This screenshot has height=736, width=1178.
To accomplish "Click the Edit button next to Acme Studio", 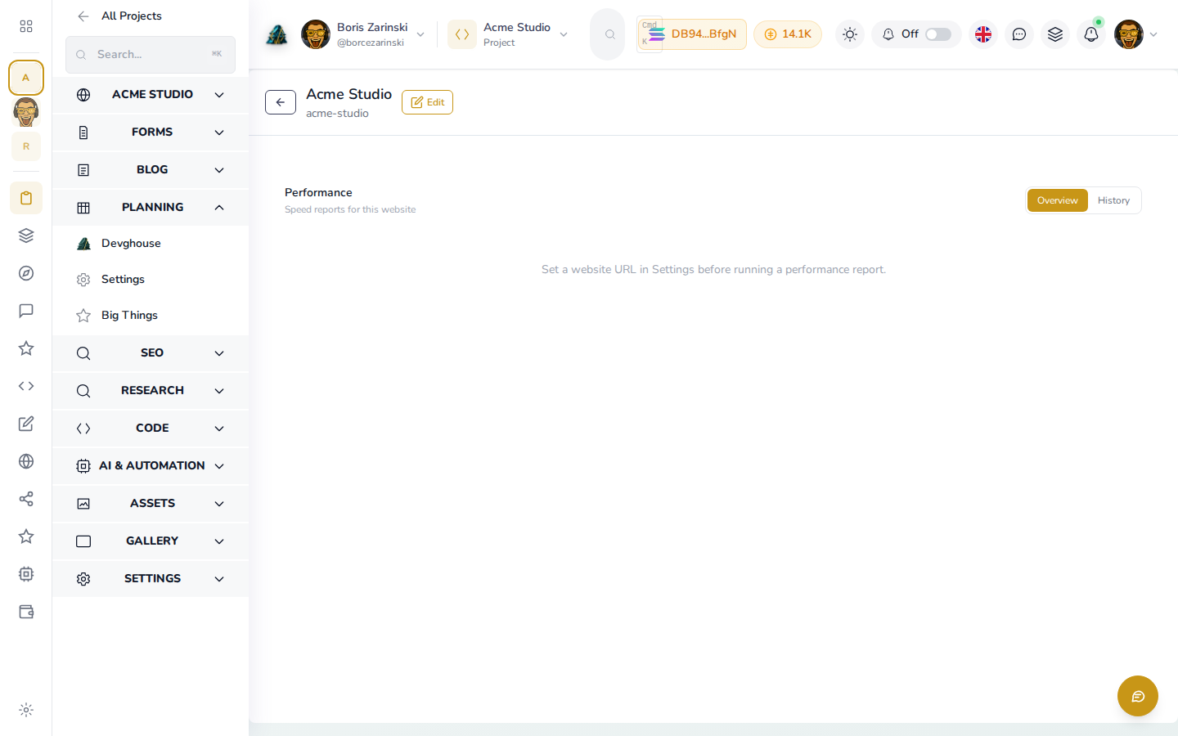I will (427, 102).
